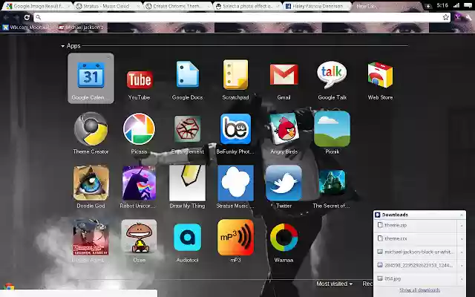
Task: Switch to Google Image Result tab
Action: click(38, 6)
